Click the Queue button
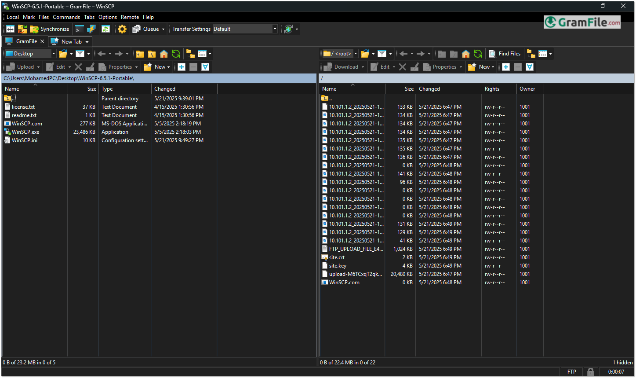Screen dimensions: 636x378 (x=146, y=29)
